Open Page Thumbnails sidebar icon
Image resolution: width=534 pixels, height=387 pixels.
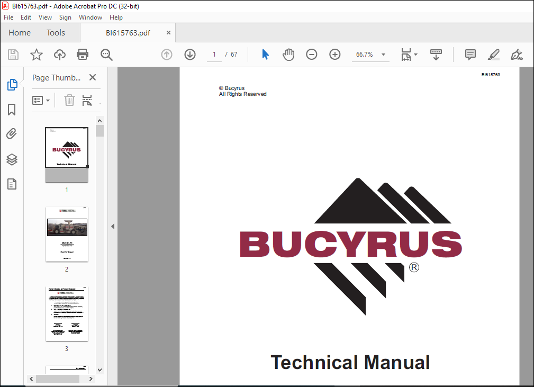12,85
